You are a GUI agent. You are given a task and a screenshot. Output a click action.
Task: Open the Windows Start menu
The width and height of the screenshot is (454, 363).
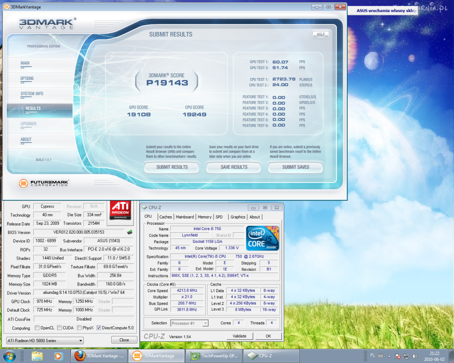tap(9, 356)
